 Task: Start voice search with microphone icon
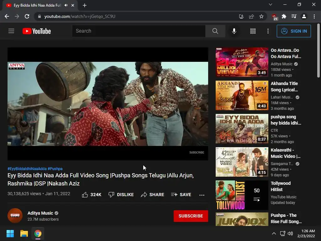click(x=234, y=31)
